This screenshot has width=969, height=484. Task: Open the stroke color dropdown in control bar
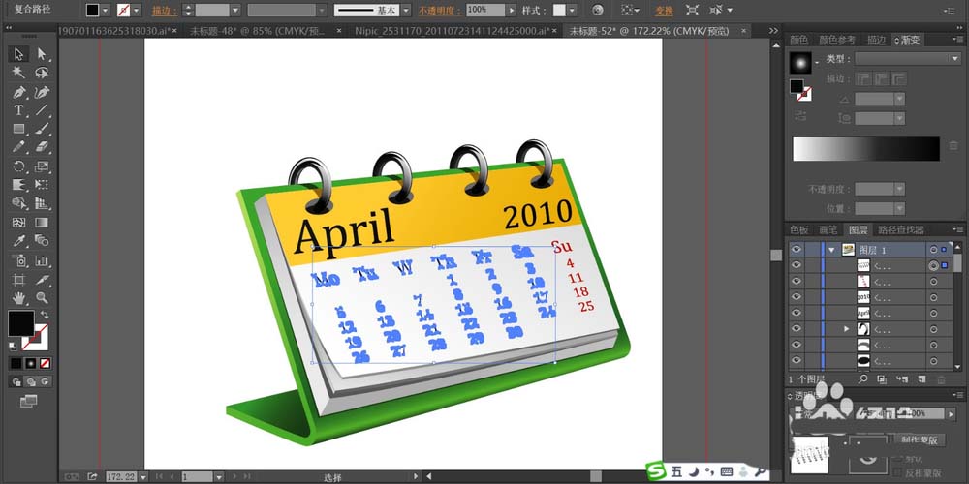click(x=137, y=10)
